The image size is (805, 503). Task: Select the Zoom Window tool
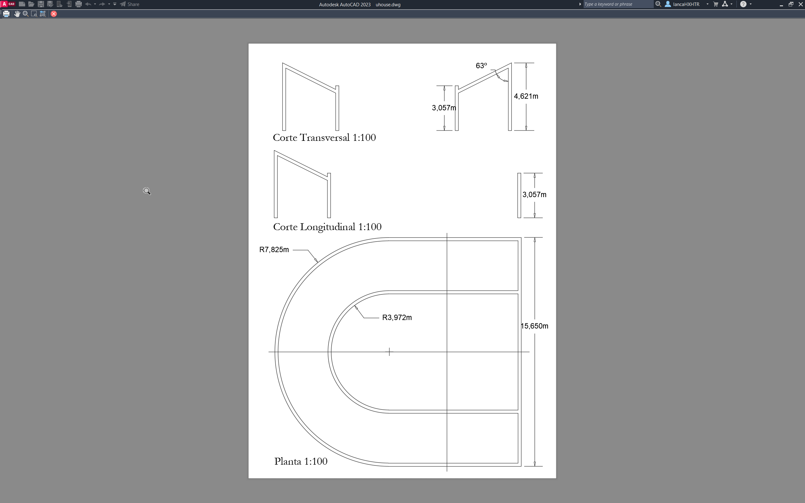coord(34,14)
